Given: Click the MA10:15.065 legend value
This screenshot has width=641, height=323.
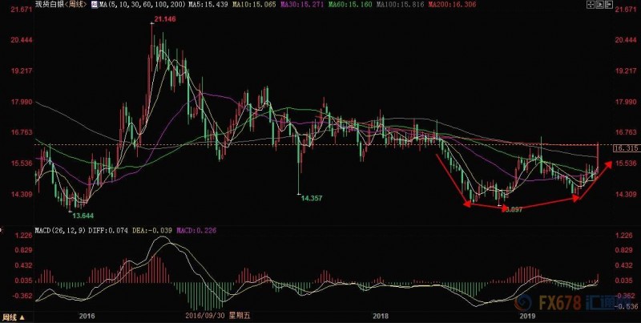Looking at the screenshot, I should point(252,5).
